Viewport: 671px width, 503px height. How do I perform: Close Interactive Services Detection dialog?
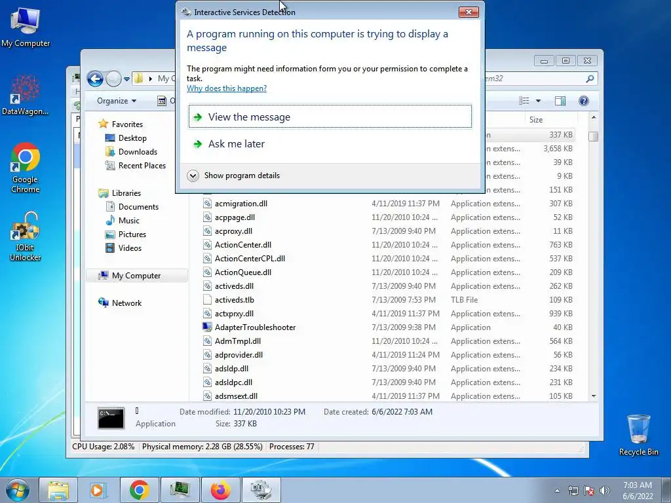click(469, 12)
